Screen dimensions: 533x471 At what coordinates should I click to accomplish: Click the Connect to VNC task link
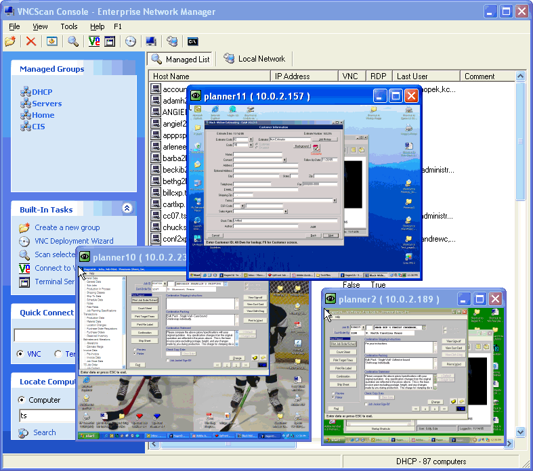pyautogui.click(x=55, y=268)
